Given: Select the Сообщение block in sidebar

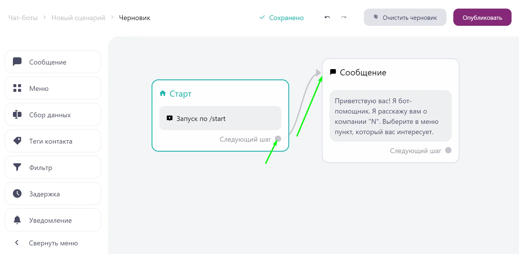Looking at the screenshot, I should pyautogui.click(x=53, y=62).
